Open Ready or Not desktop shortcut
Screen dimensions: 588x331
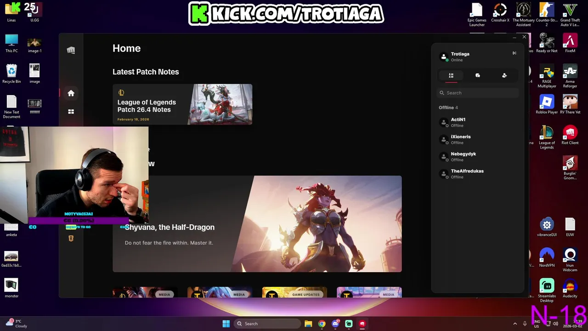(547, 44)
